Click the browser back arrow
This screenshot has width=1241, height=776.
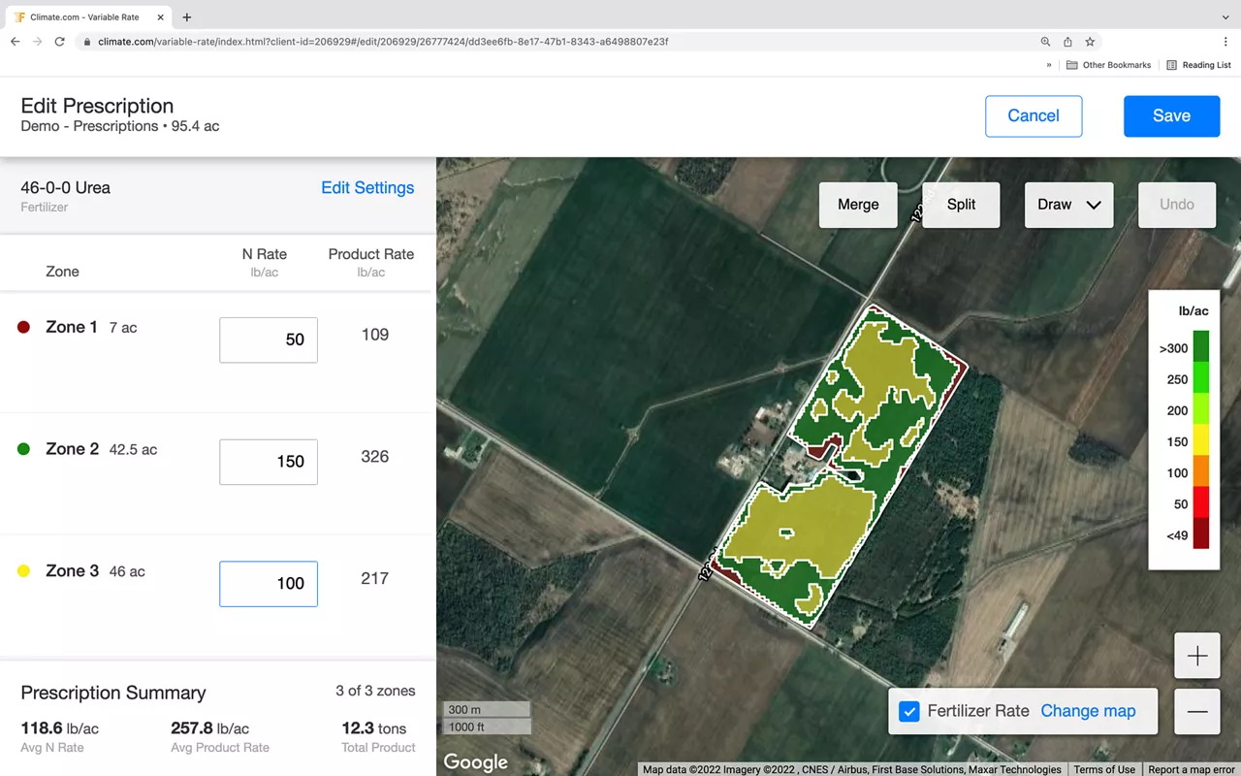16,42
